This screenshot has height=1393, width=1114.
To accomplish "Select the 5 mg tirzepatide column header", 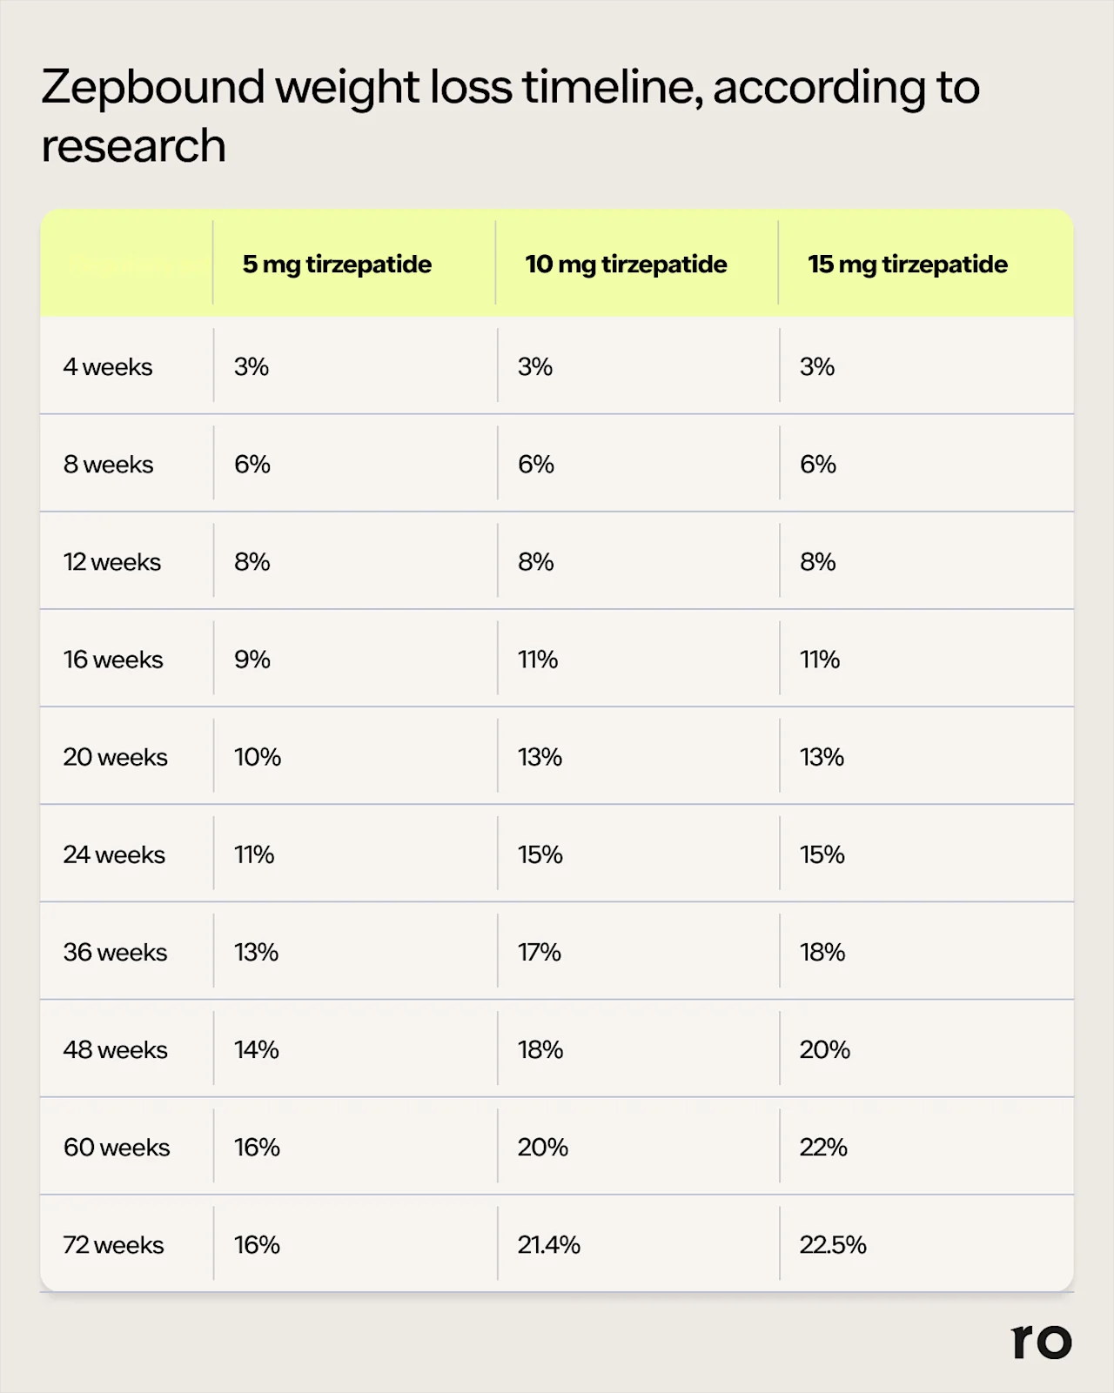I will click(337, 265).
